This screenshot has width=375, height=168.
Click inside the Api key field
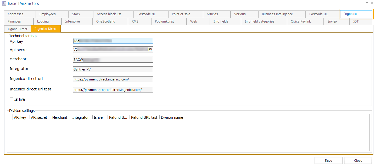point(113,41)
